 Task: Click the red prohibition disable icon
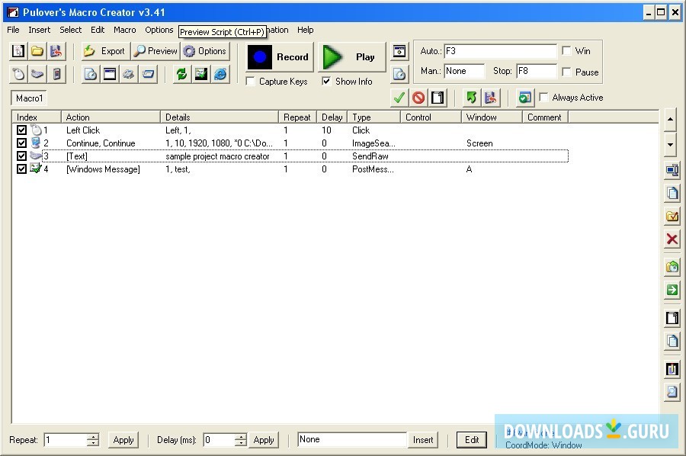[419, 98]
